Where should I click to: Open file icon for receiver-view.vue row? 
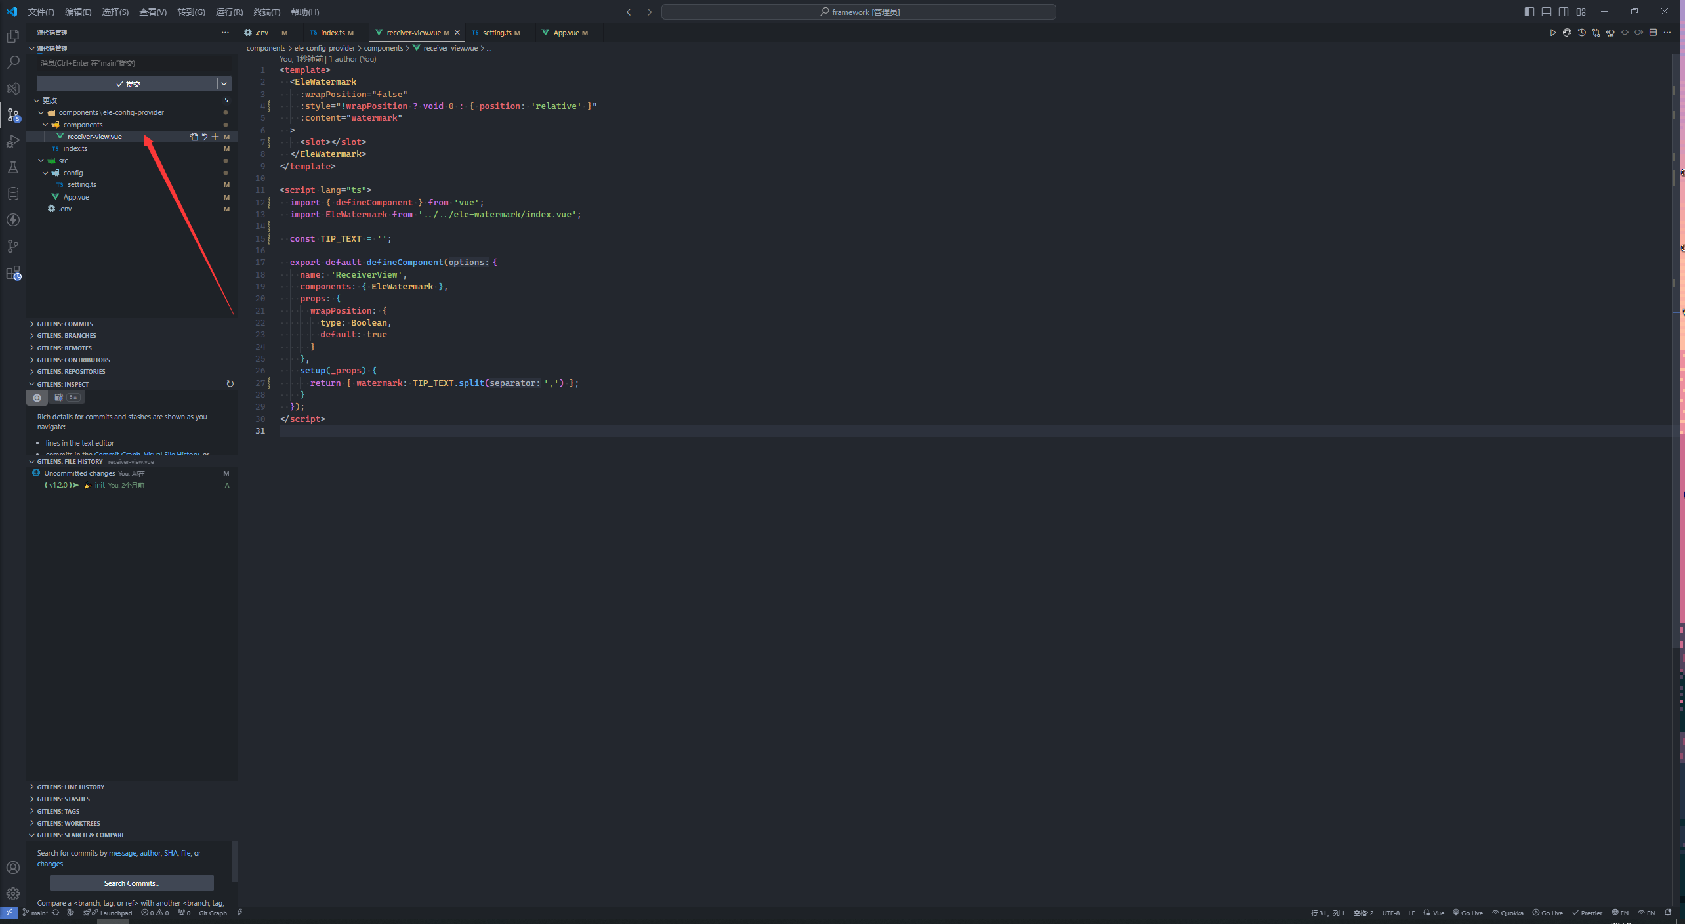[x=194, y=136]
